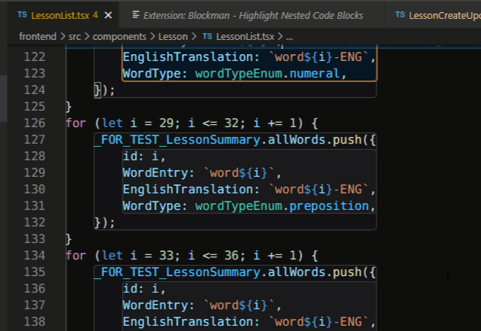The image size is (481, 331).
Task: Click the TS icon in the breadcrumb
Action: (x=207, y=36)
